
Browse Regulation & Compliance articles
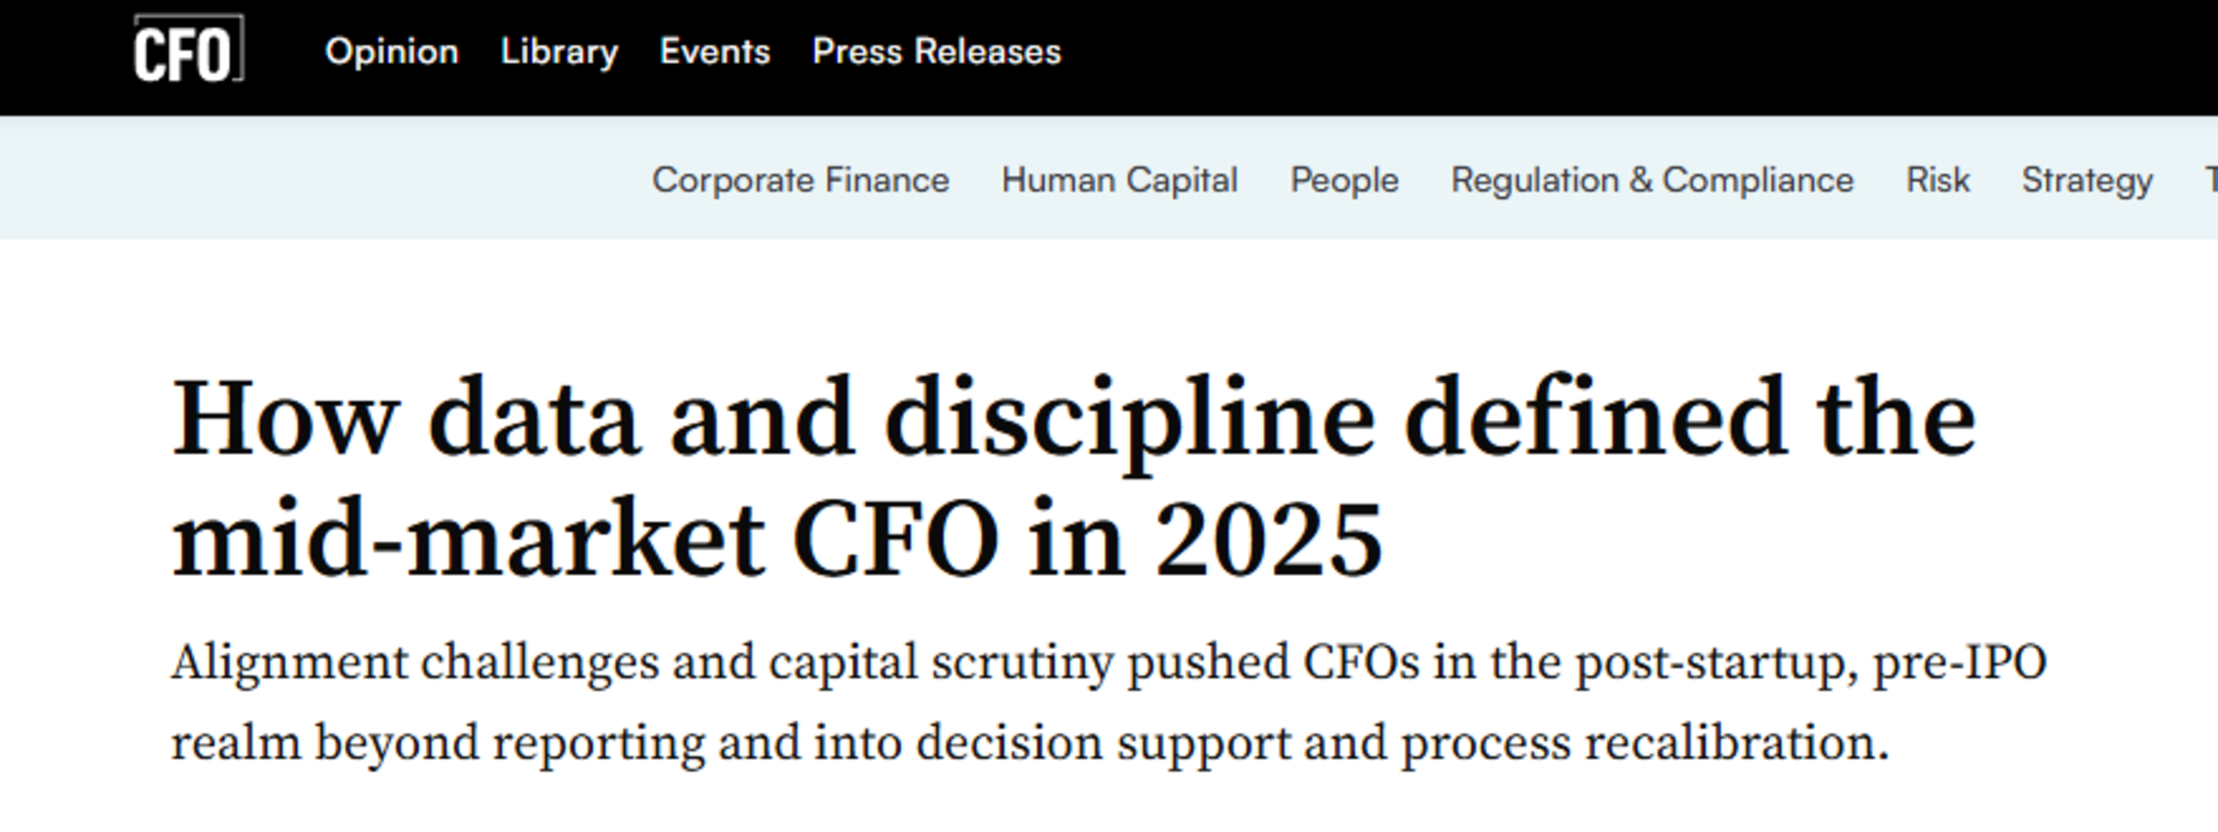1651,180
